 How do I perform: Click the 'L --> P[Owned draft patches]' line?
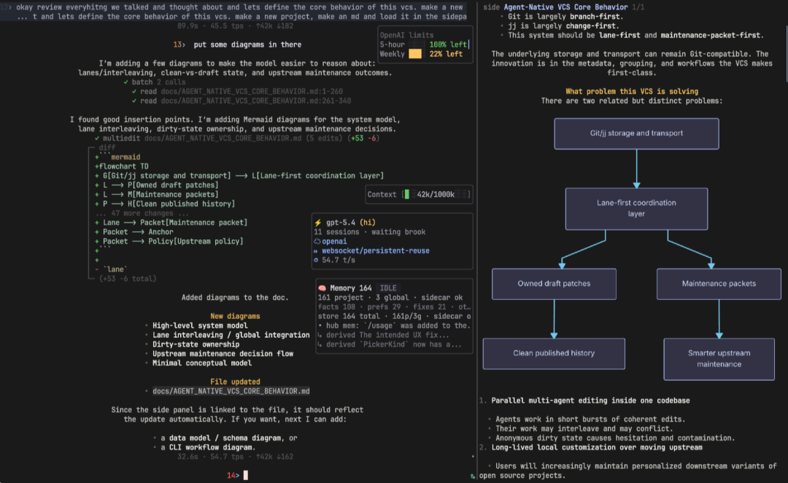[x=157, y=185]
